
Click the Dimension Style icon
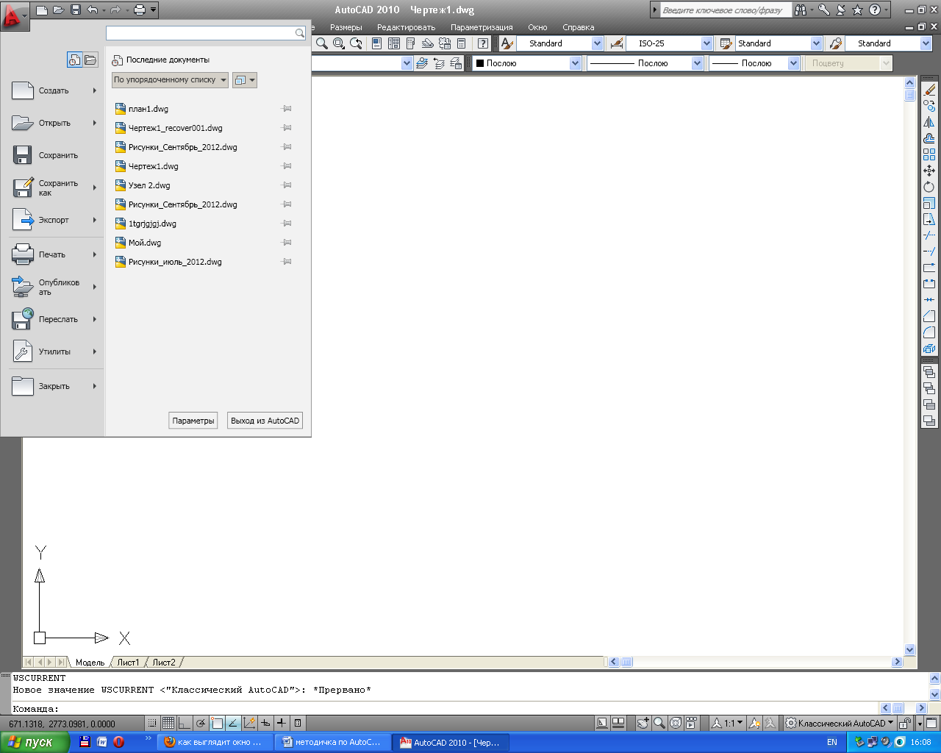pyautogui.click(x=616, y=43)
